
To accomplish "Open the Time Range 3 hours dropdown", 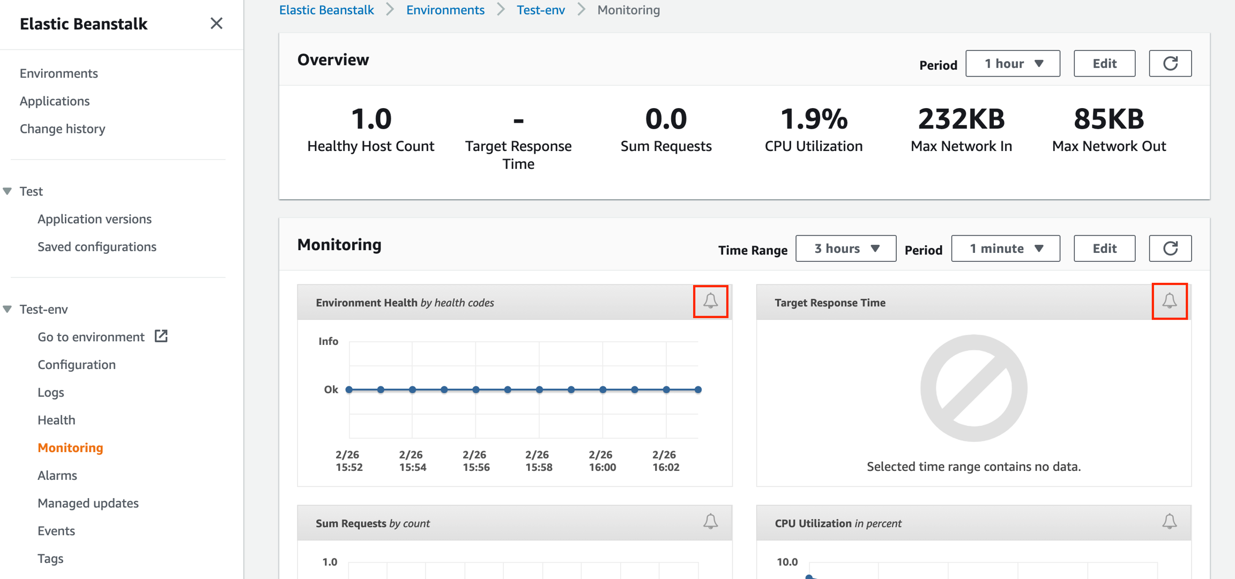I will 845,249.
